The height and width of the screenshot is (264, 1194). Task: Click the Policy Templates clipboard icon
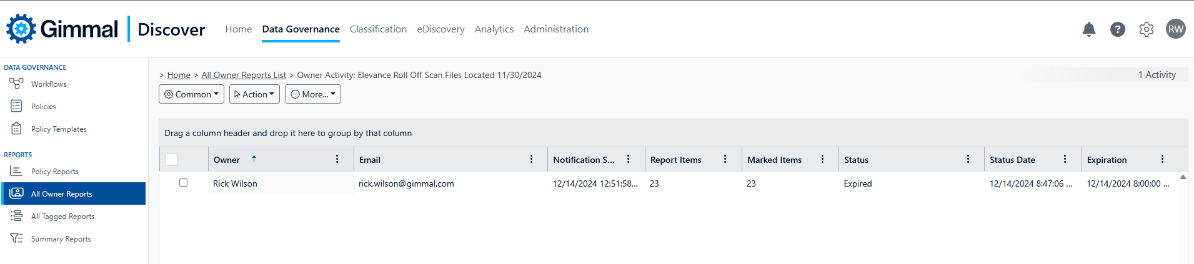pos(16,129)
